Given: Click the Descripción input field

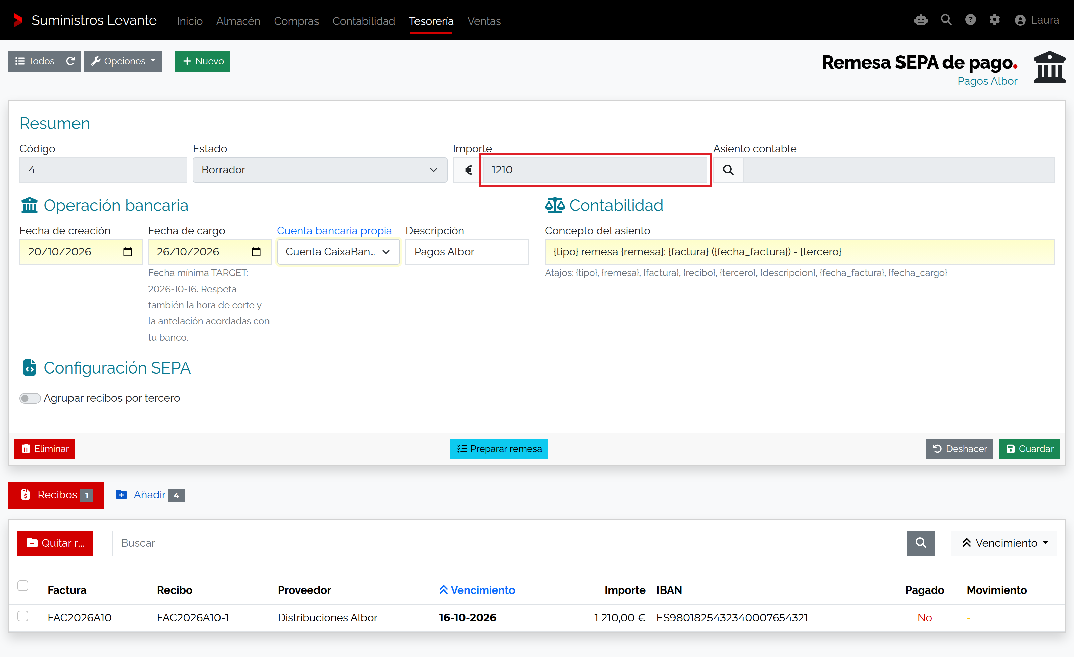Looking at the screenshot, I should coord(467,252).
